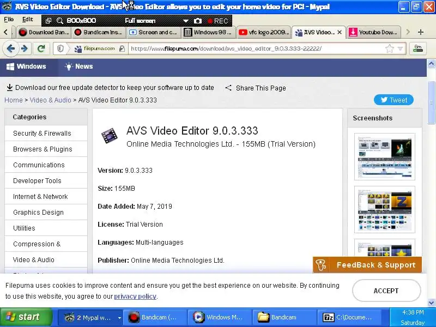Viewport: 436px width, 327px height.
Task: Open the Bandicam folder taskbar item
Action: point(284,317)
